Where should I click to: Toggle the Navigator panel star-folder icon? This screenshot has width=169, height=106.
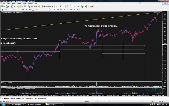pyautogui.click(x=18, y=7)
